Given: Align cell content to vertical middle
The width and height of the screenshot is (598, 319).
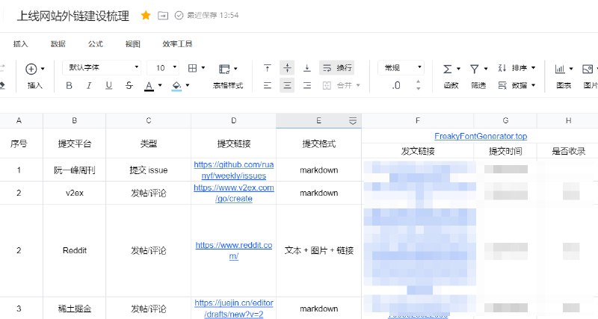Looking at the screenshot, I should (287, 68).
